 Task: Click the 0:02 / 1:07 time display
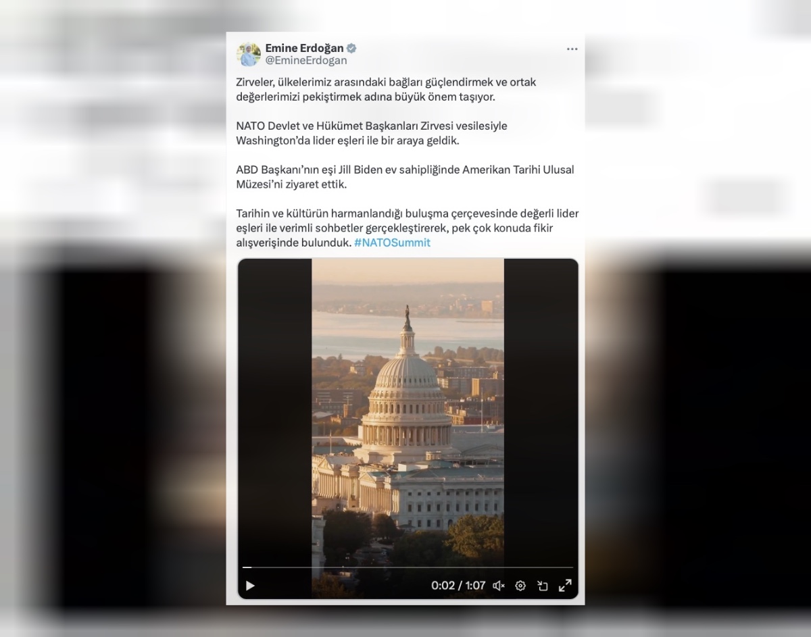point(458,586)
